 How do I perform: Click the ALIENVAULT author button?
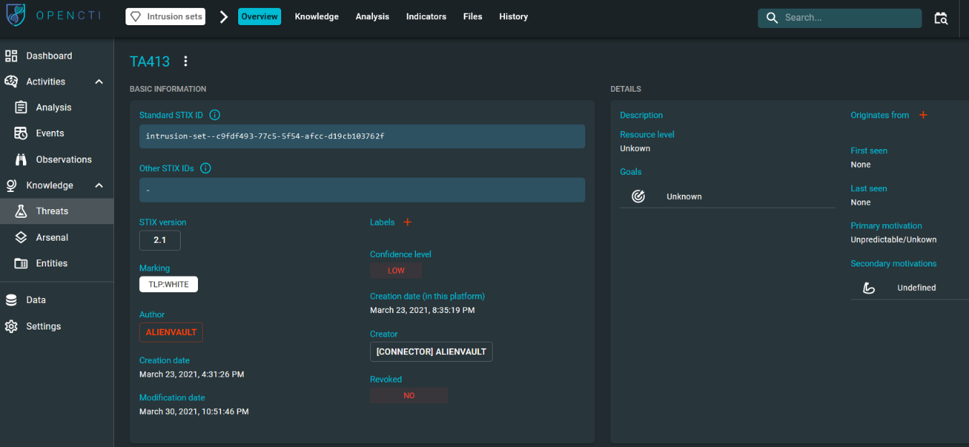pyautogui.click(x=171, y=332)
